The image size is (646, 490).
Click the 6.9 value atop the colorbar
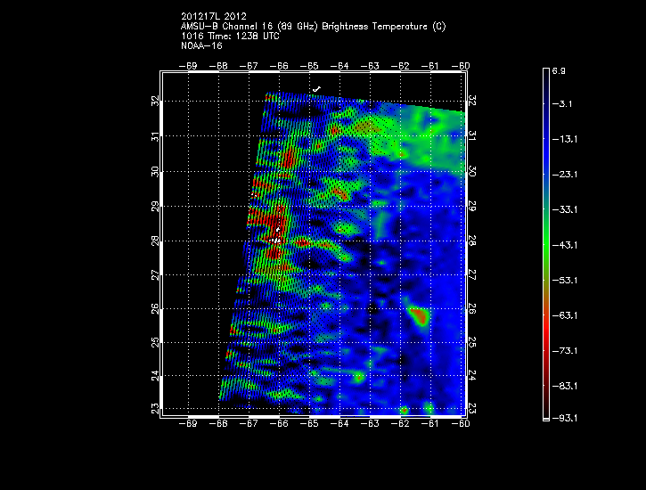[x=560, y=69]
